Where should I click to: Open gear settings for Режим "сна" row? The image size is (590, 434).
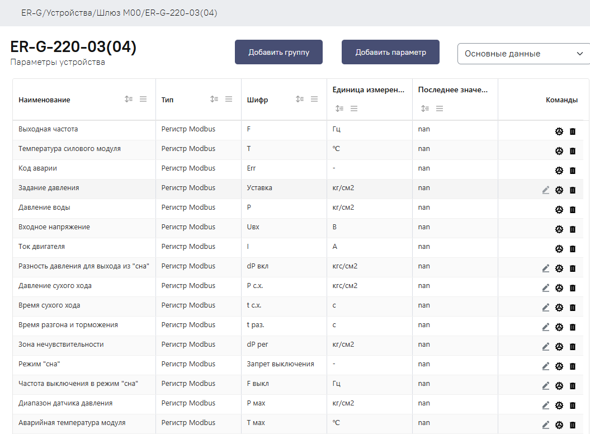click(x=559, y=366)
